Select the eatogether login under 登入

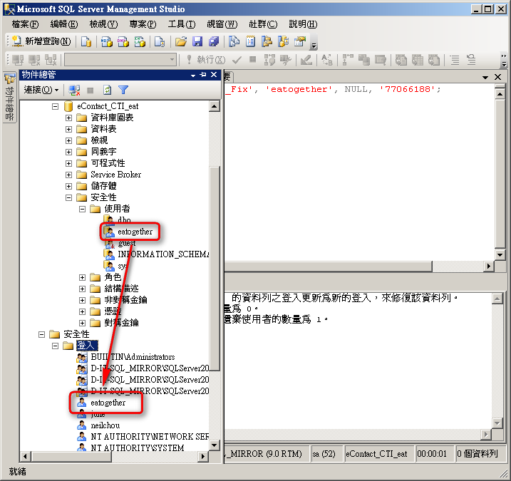(108, 403)
